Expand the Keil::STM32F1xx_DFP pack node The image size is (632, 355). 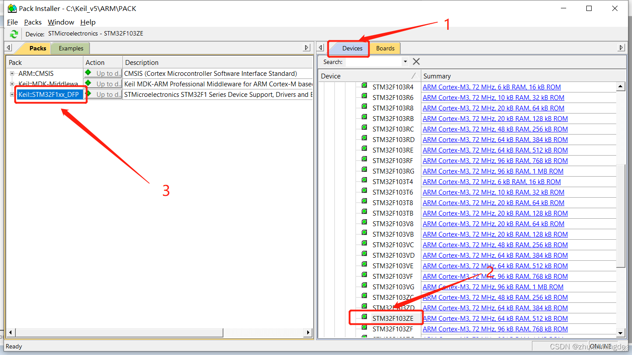click(12, 94)
